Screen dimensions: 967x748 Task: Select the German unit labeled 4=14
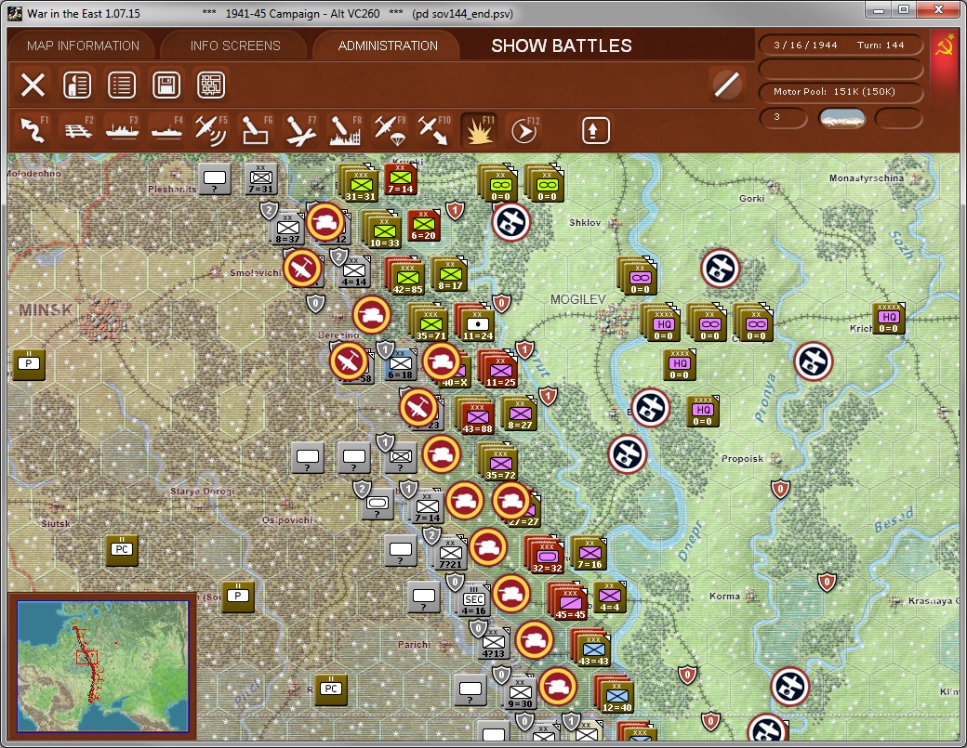pos(354,271)
